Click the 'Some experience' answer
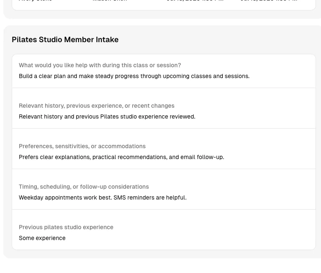321x273 pixels. pos(42,238)
